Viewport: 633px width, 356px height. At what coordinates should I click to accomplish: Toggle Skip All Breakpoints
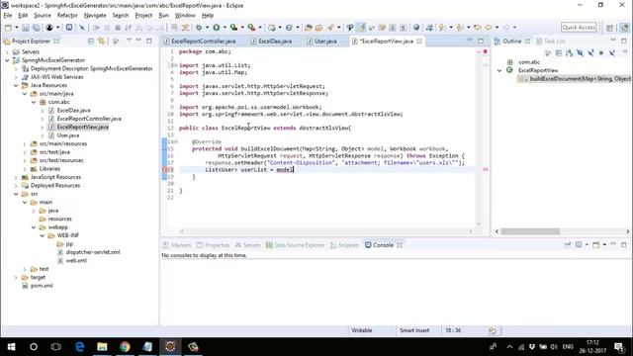82,28
